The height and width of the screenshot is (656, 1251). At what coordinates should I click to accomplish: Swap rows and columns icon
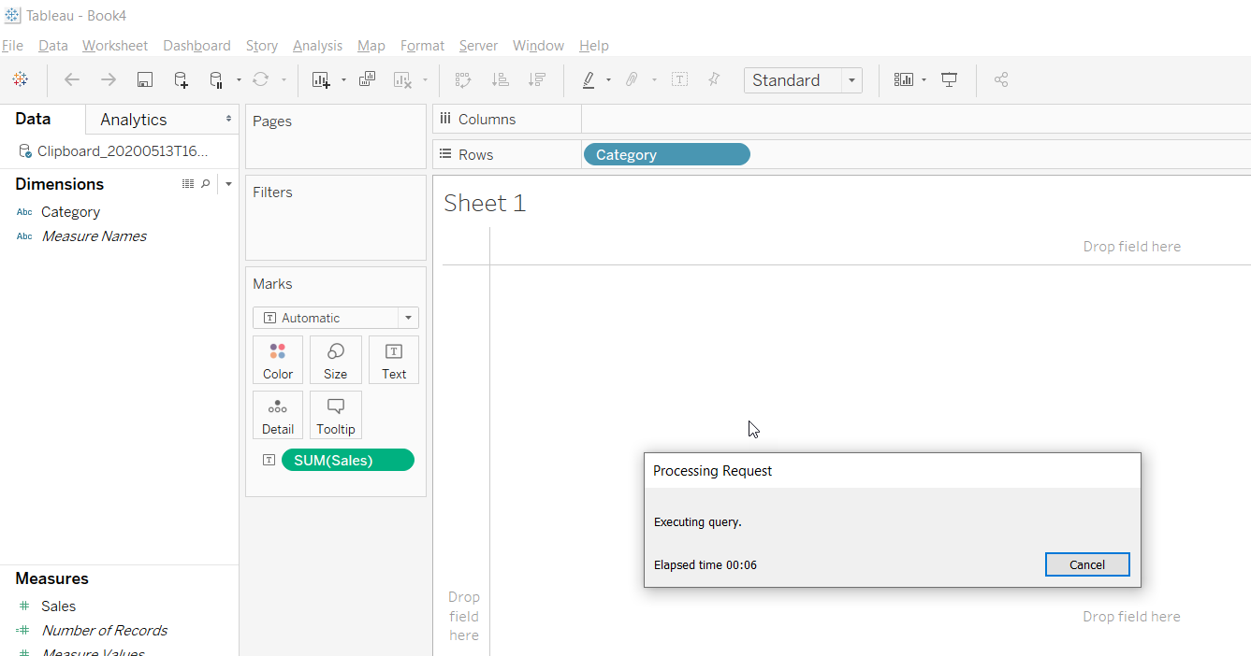click(x=463, y=80)
